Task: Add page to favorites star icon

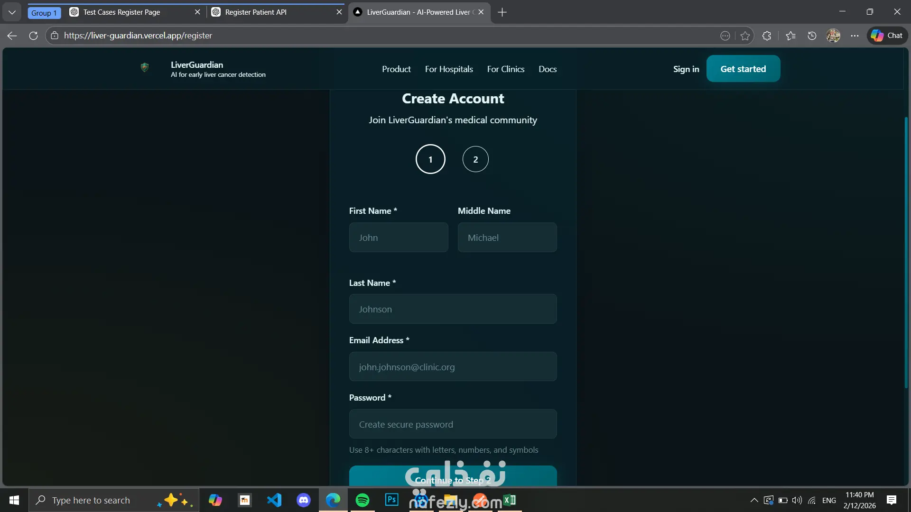Action: coord(745,36)
